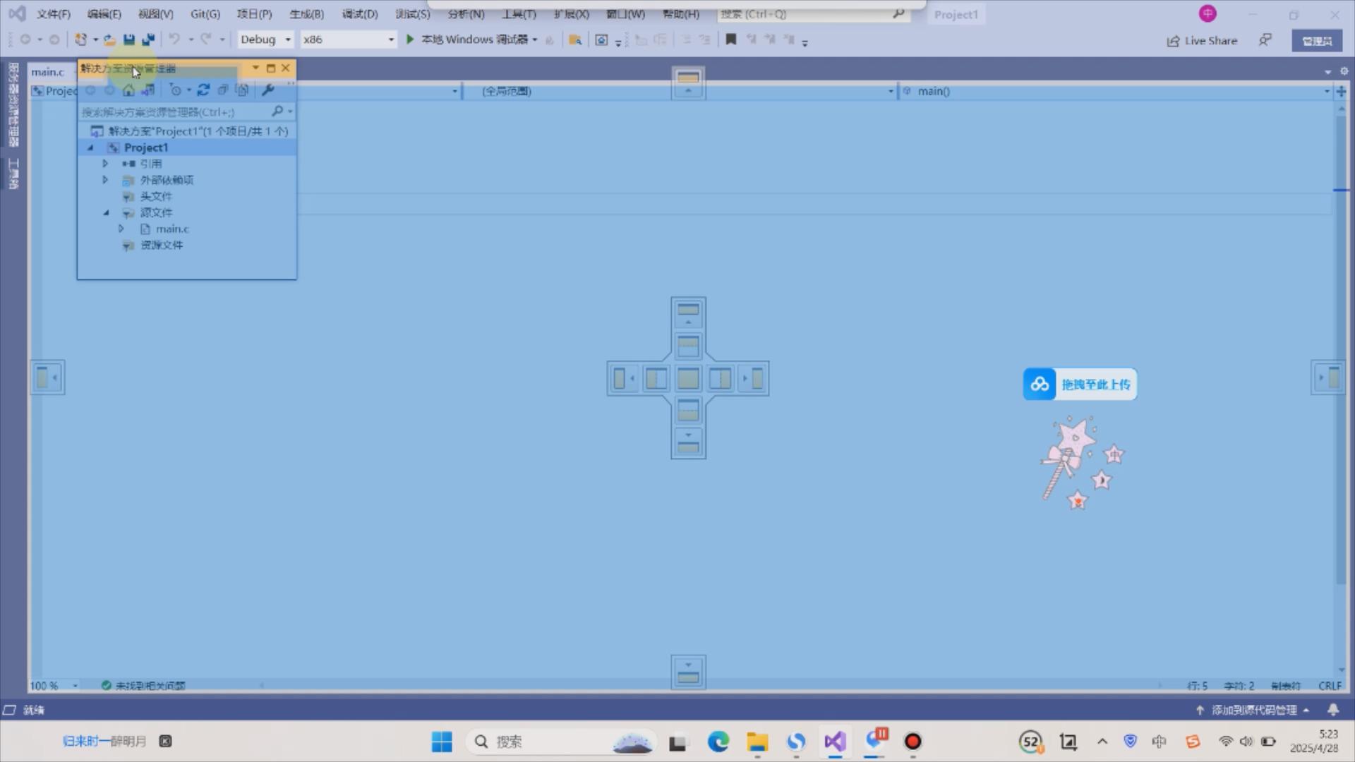Open the Debug configuration dropdown
This screenshot has height=762, width=1355.
coord(265,40)
